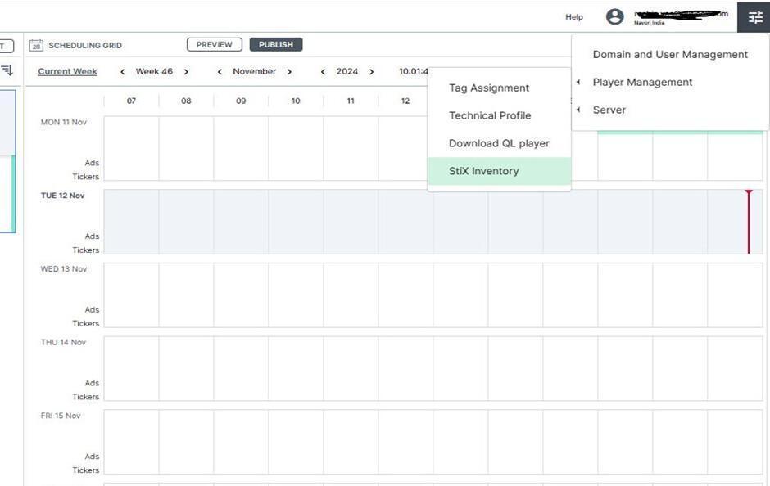Screen dimensions: 770x486
Task: Click the 11 hour column header
Action: pyautogui.click(x=351, y=101)
